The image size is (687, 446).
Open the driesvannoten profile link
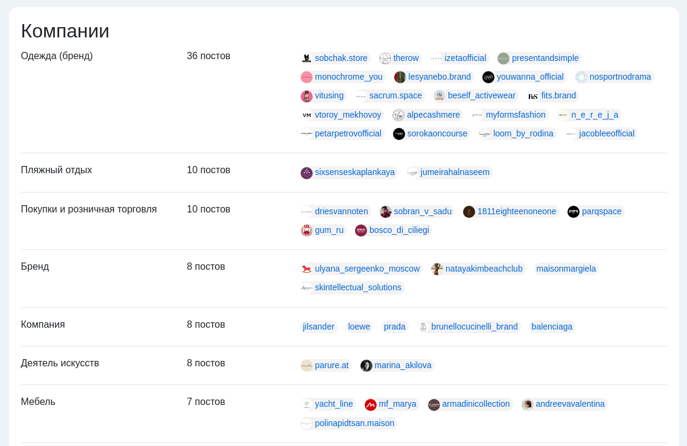pyautogui.click(x=341, y=211)
